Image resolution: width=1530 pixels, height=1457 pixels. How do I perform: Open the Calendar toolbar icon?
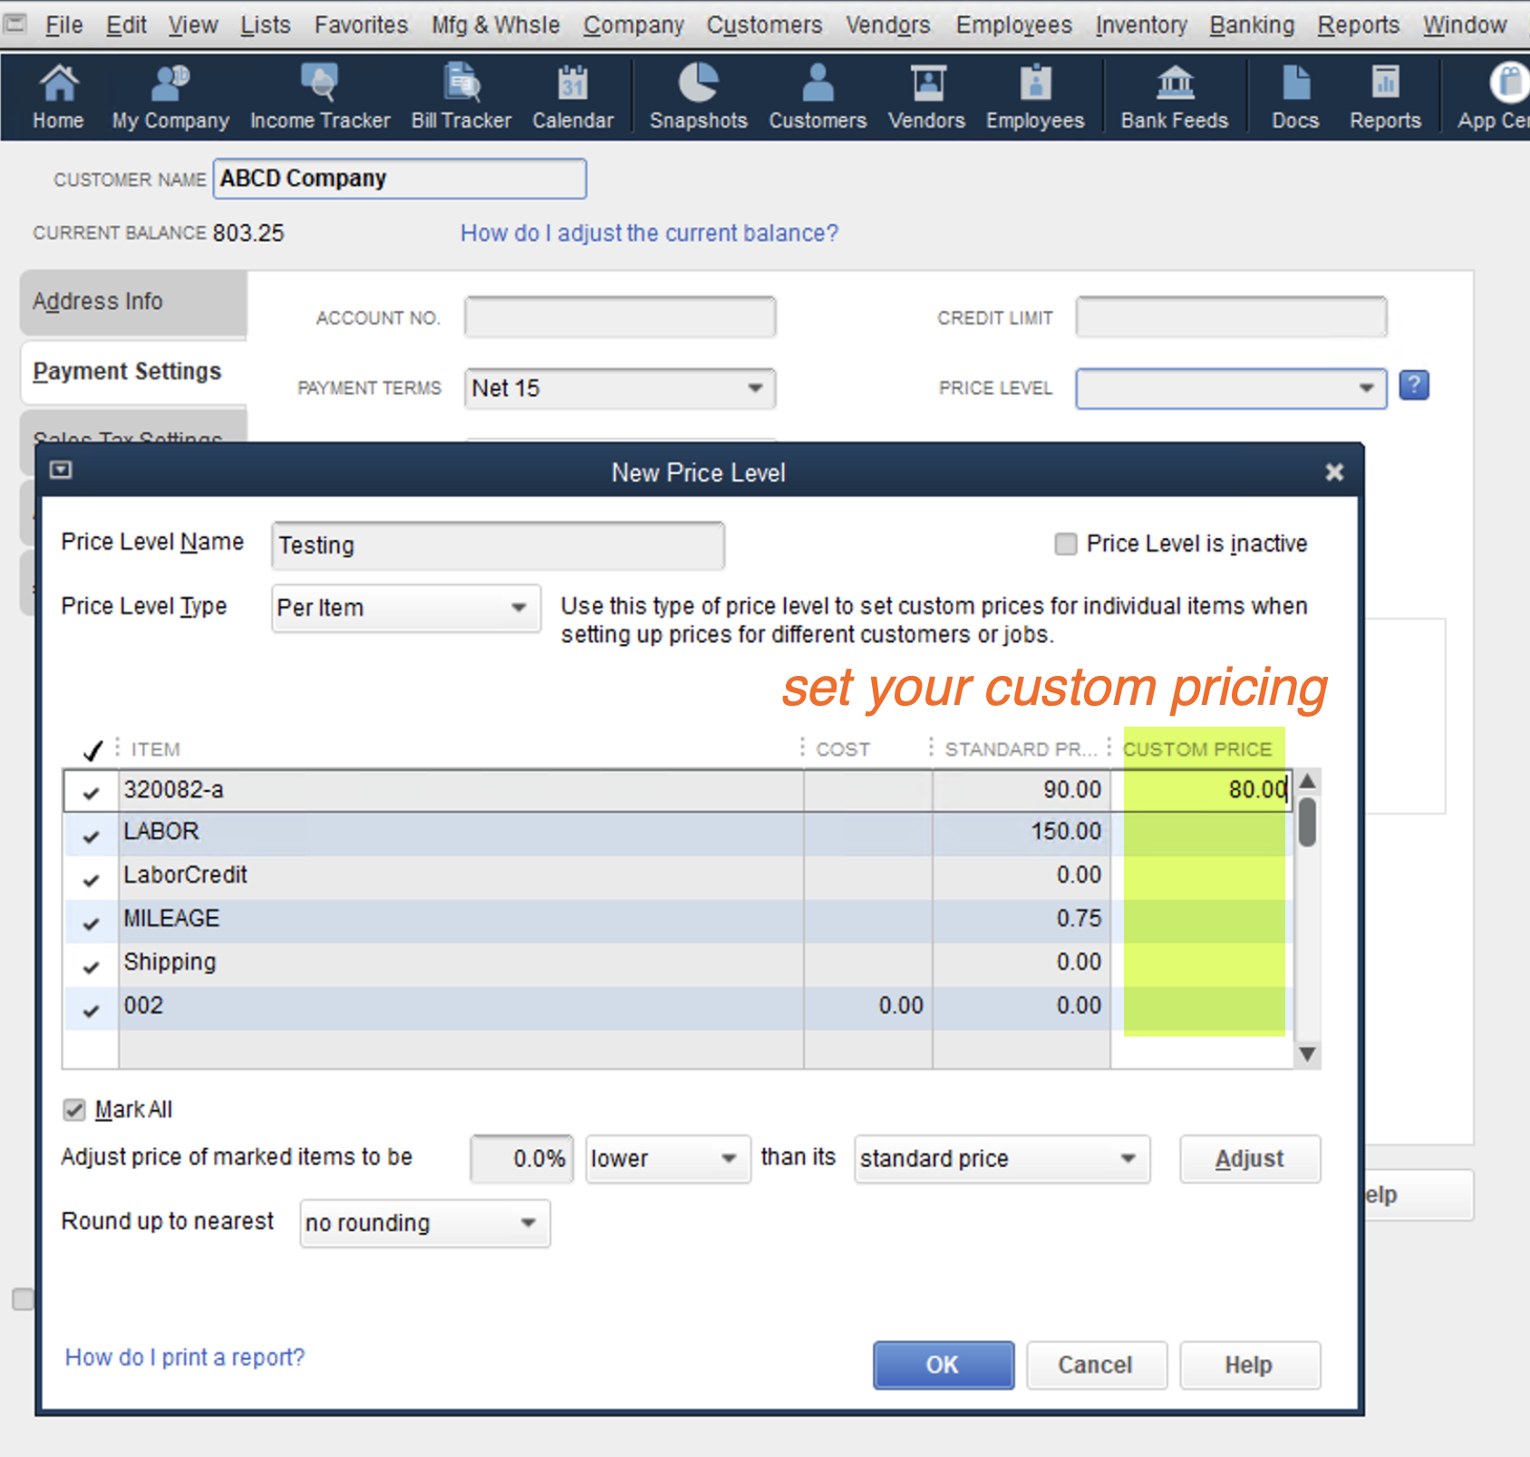572,96
